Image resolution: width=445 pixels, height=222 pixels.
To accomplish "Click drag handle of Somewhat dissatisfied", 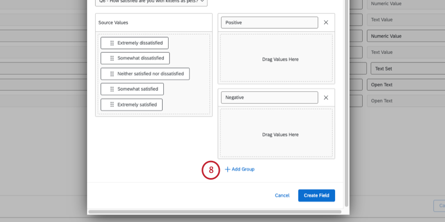I will [112, 58].
